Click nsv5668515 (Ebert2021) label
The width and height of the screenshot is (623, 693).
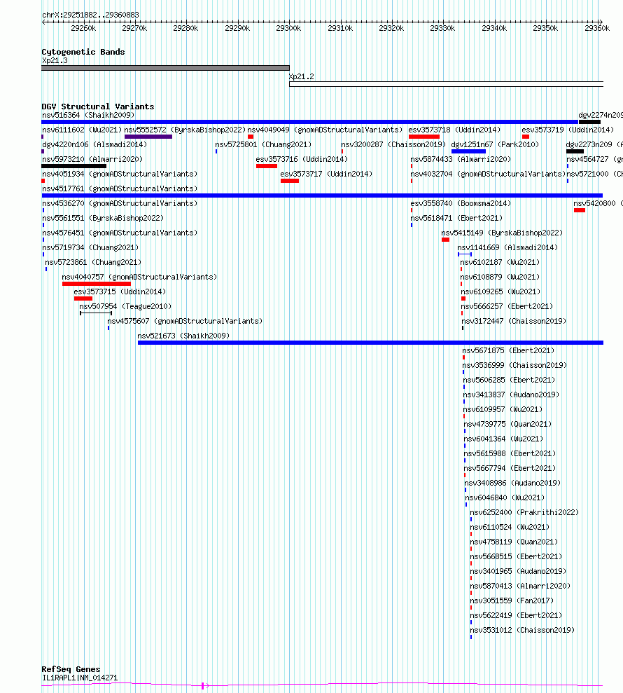click(516, 556)
